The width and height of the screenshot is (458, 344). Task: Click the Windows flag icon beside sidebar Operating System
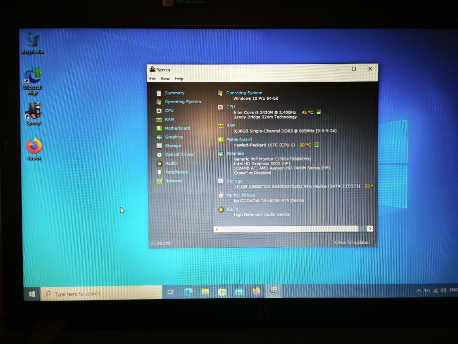159,102
